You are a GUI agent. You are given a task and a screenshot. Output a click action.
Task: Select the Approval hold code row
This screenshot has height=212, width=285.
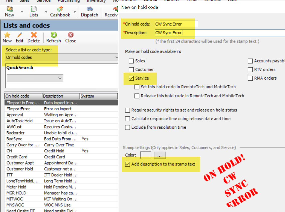pos(61,115)
